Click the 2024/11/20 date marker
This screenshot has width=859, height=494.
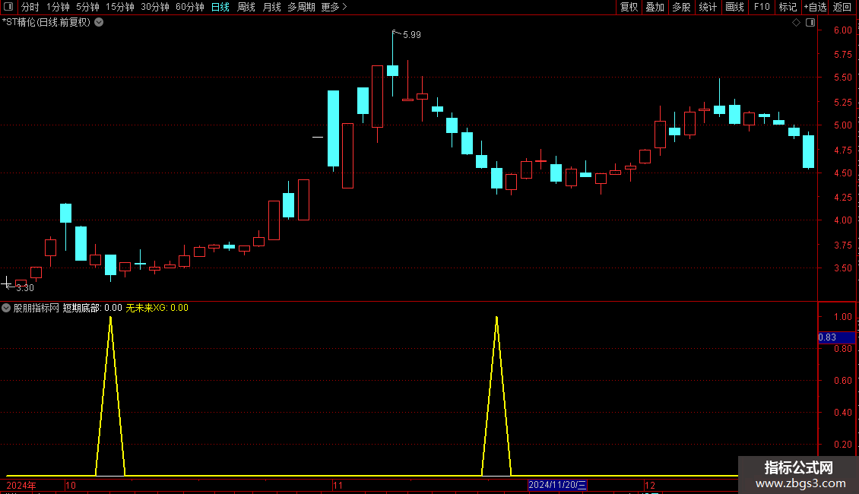557,485
